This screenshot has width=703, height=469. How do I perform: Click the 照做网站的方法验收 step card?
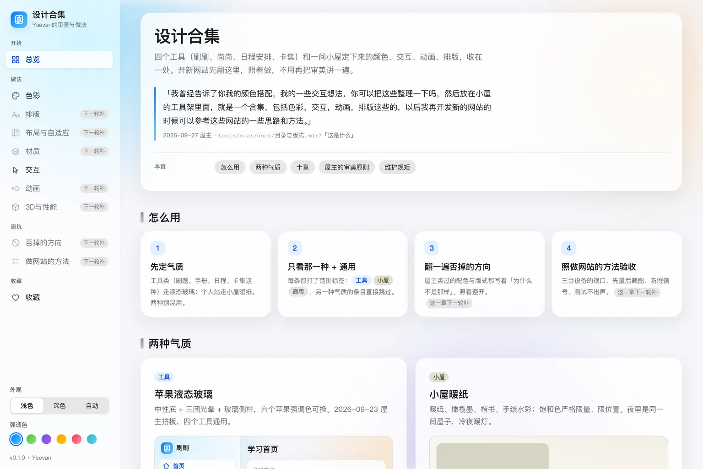click(x=616, y=274)
